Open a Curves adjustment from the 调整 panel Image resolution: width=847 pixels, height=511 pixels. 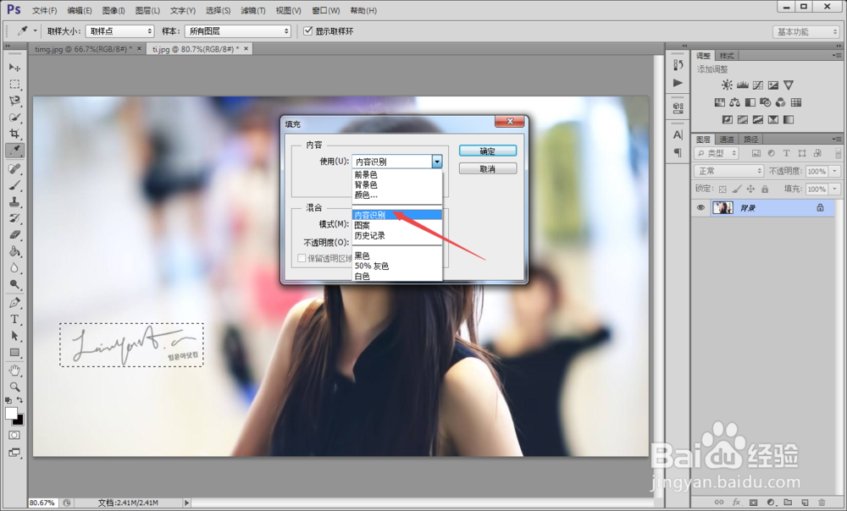pos(758,85)
